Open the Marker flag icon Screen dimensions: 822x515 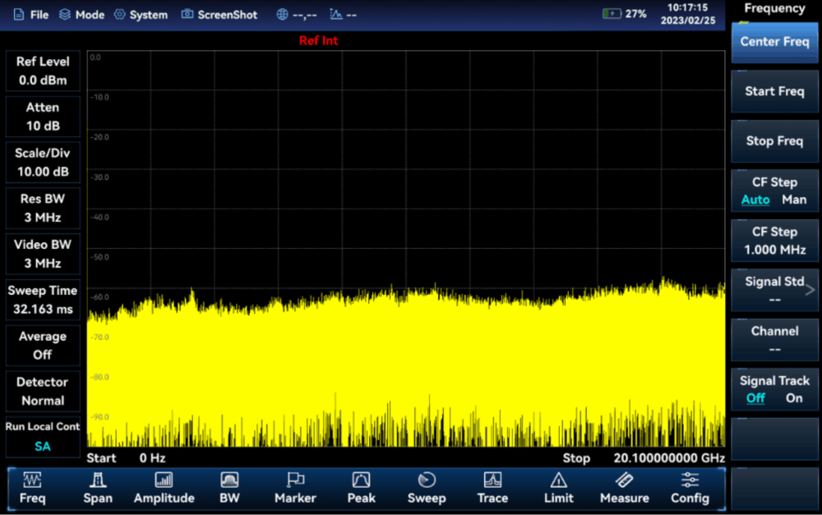pos(295,481)
